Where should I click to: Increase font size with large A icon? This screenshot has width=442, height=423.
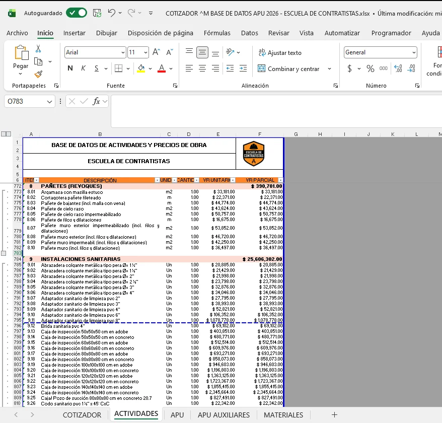pos(156,52)
